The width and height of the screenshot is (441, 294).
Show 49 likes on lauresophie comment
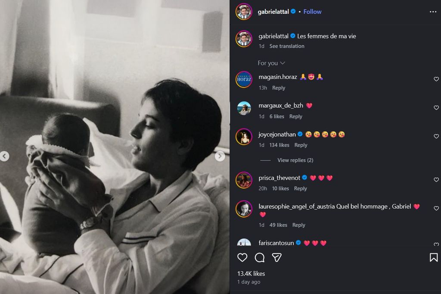coord(278,225)
